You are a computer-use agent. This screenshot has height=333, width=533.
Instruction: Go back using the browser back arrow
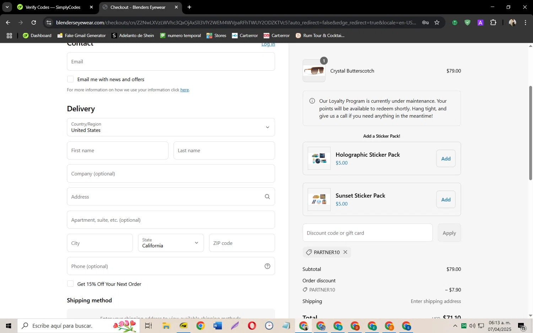(x=8, y=22)
